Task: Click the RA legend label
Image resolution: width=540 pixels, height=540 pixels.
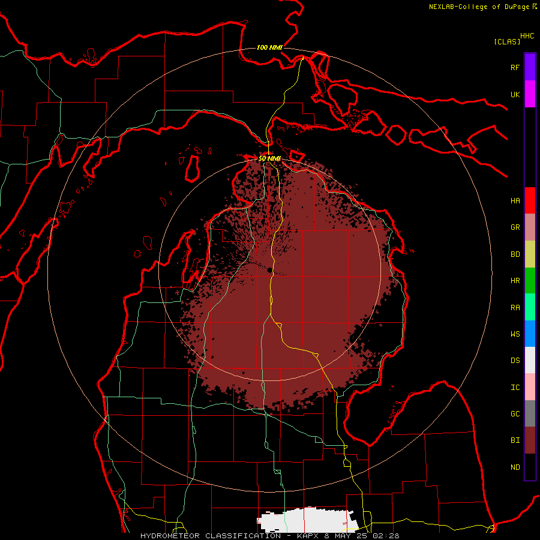Action: 515,308
